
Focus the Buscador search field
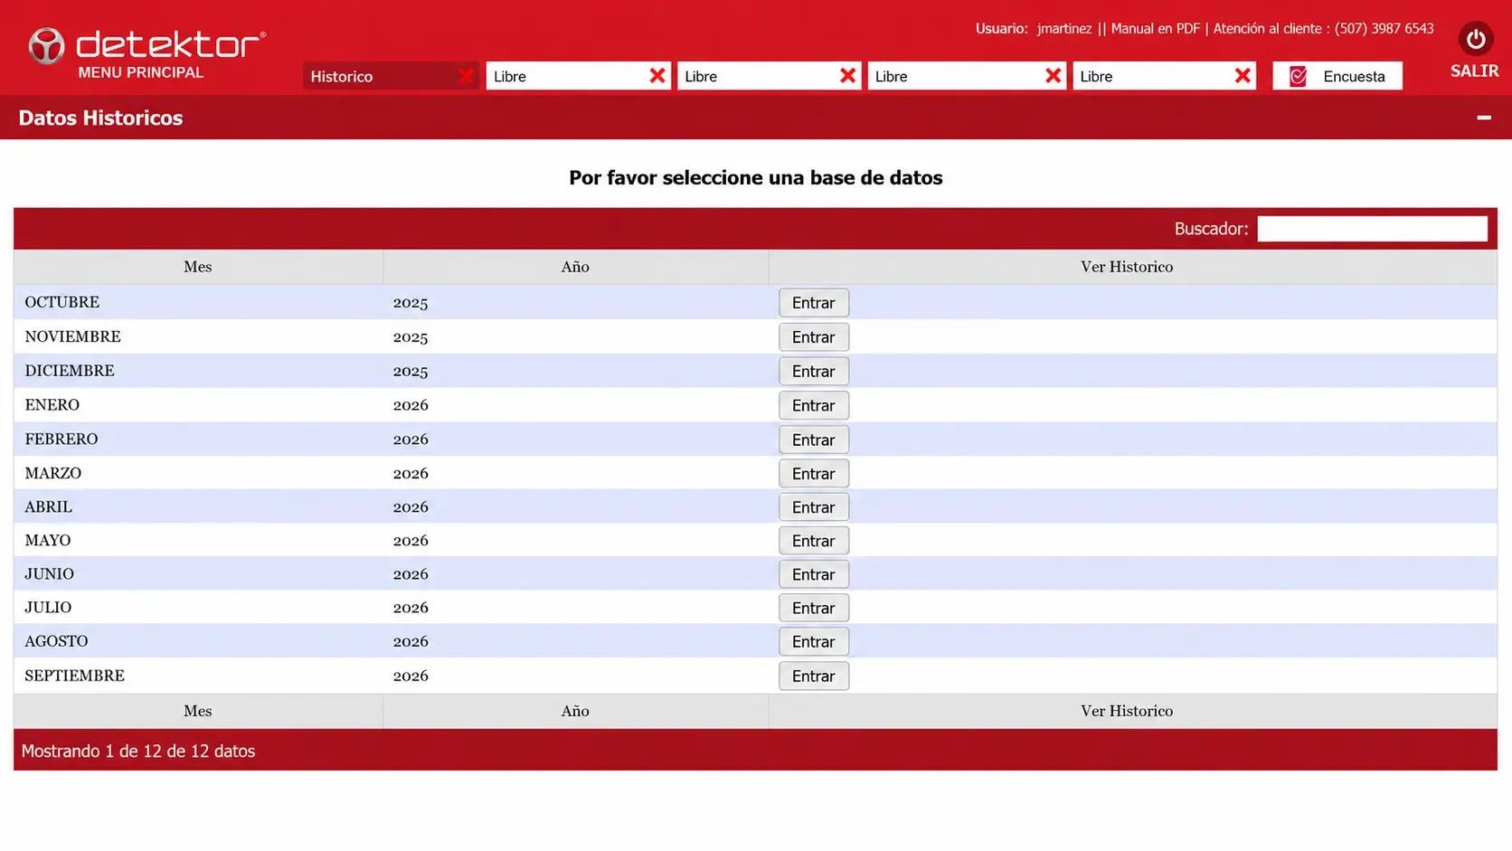point(1372,229)
